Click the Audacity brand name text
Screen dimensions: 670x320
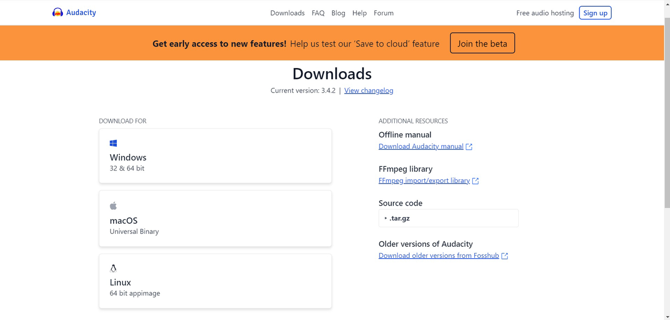(81, 13)
